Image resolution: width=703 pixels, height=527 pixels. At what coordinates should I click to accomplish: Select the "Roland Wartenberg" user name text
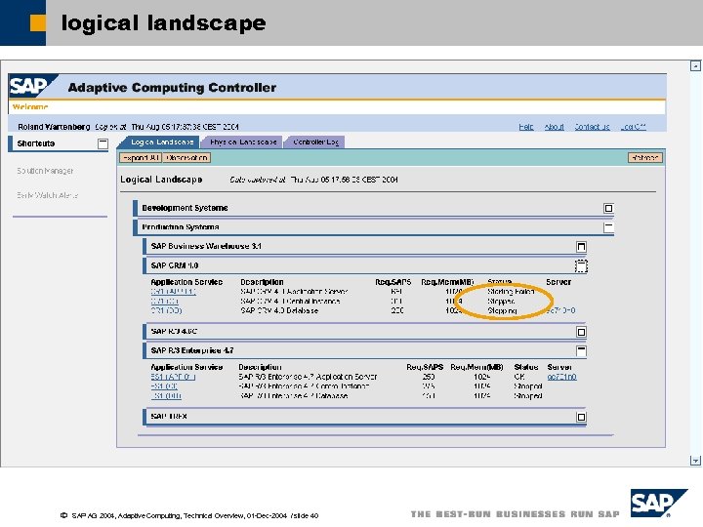54,127
